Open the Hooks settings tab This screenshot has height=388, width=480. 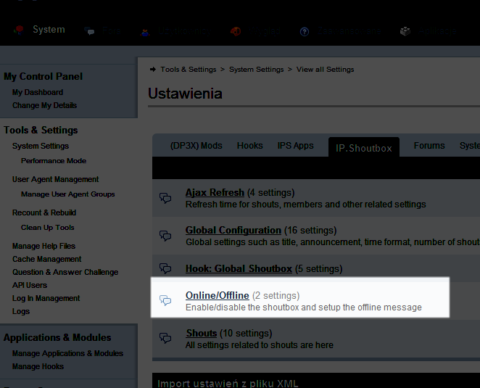click(x=249, y=146)
